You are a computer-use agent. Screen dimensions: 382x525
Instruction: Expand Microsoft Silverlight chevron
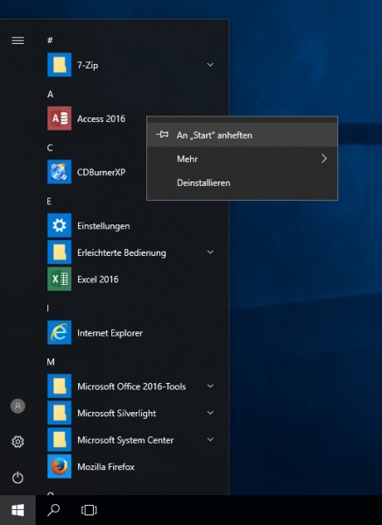pos(210,413)
